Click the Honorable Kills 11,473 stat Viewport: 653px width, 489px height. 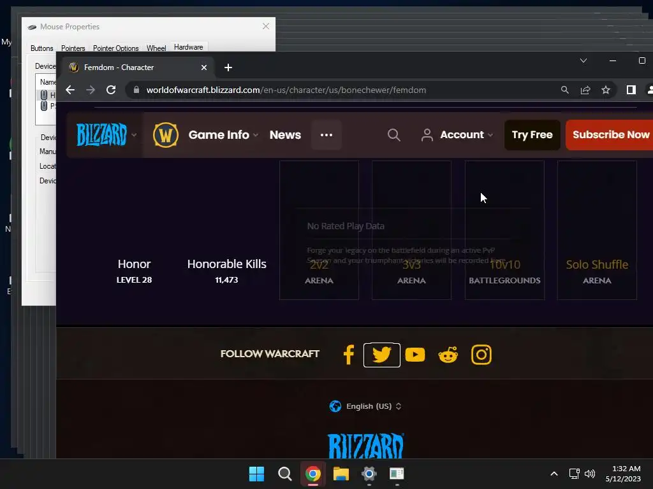(226, 271)
